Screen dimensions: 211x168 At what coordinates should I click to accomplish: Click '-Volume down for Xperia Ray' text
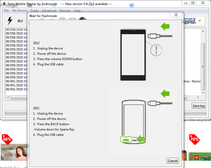[54, 129]
